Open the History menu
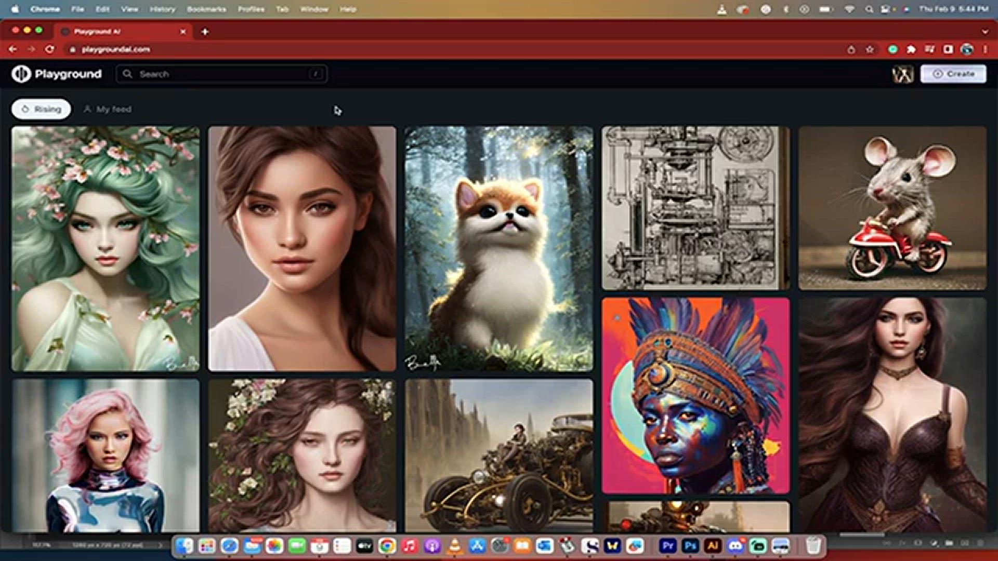 tap(162, 9)
